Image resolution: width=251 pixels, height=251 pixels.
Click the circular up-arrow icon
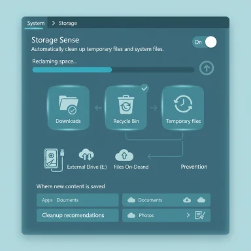pos(207,68)
